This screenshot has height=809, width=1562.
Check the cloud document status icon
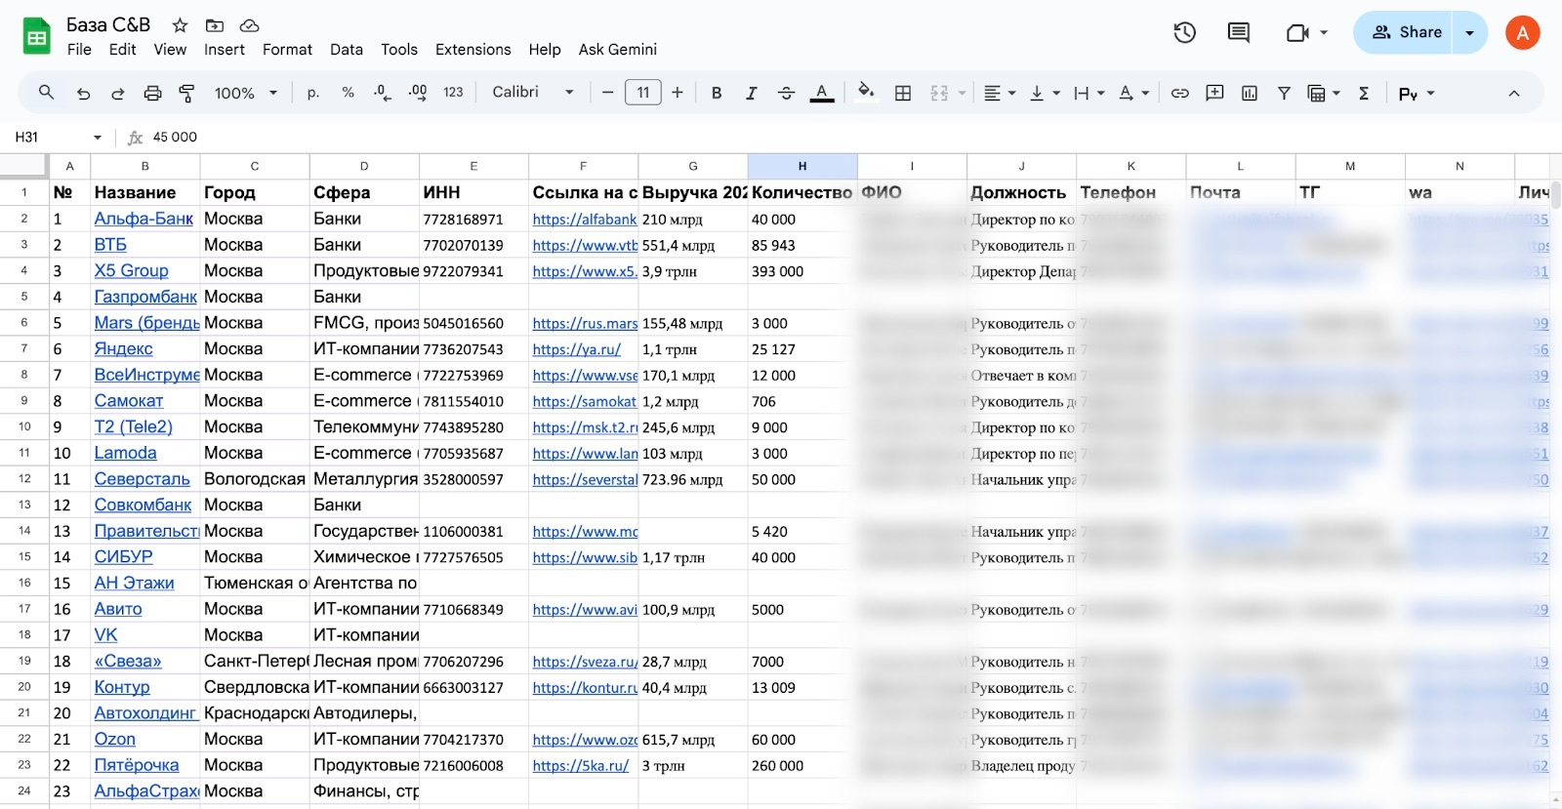pos(249,25)
